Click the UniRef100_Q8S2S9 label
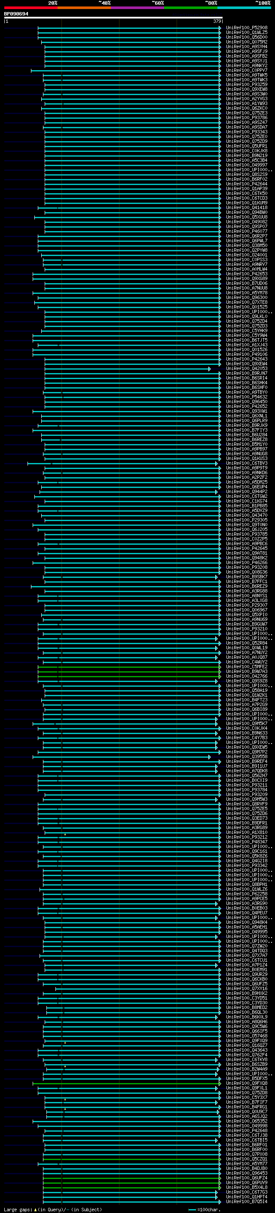275x1213 pixels. 246,175
